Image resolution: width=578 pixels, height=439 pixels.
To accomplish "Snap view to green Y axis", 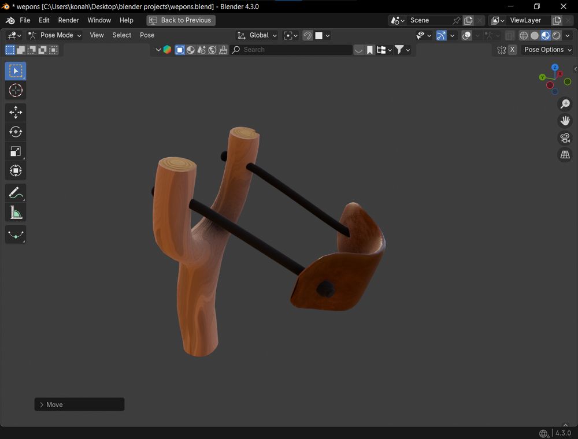I will pyautogui.click(x=542, y=77).
